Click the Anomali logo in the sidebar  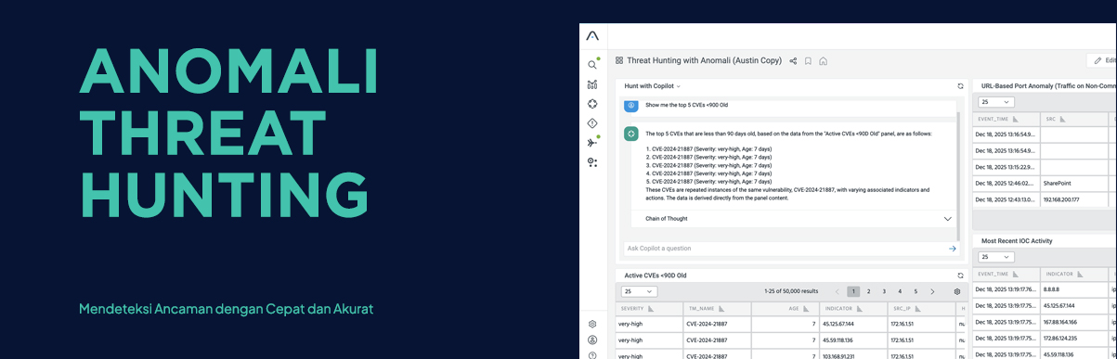click(592, 36)
